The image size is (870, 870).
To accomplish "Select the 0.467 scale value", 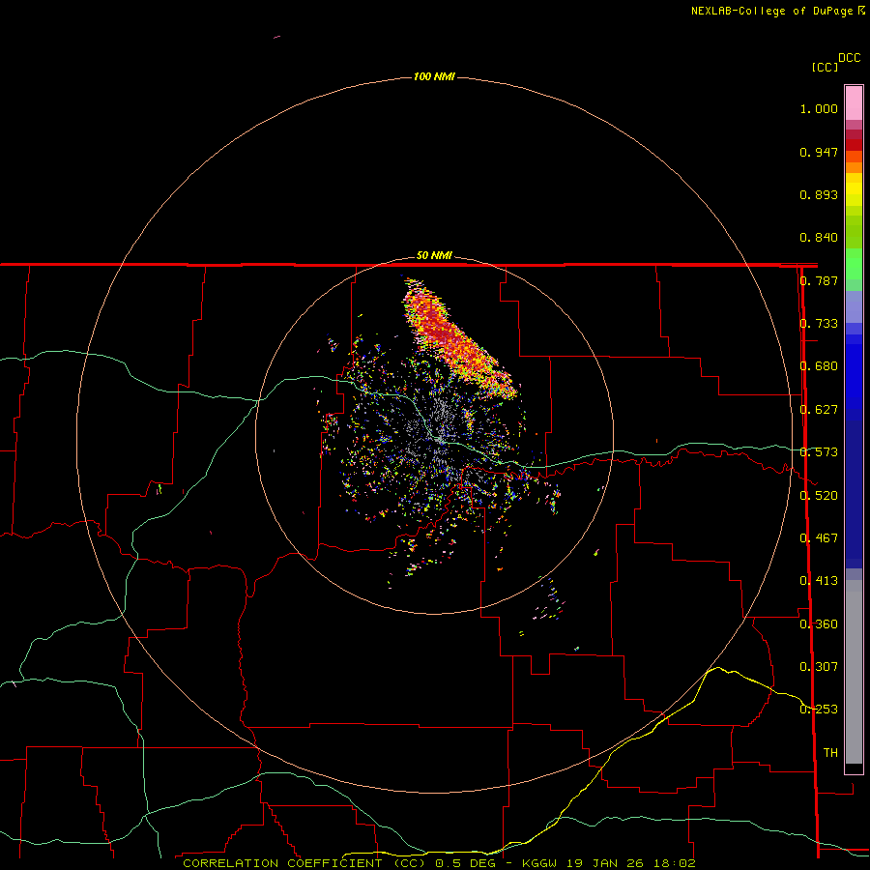I will point(819,538).
